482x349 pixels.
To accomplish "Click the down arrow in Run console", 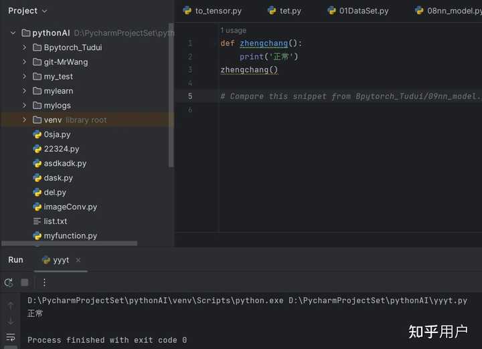I will tap(11, 322).
